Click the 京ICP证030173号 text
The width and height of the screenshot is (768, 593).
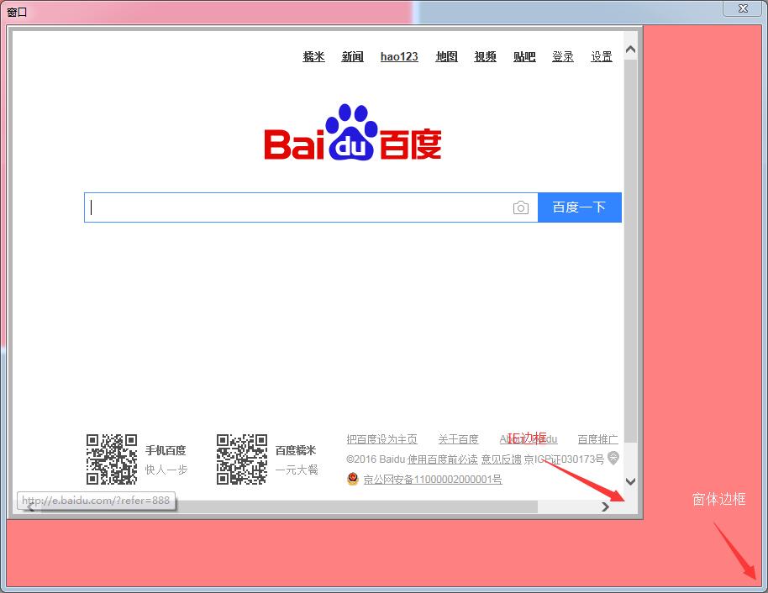click(x=565, y=459)
